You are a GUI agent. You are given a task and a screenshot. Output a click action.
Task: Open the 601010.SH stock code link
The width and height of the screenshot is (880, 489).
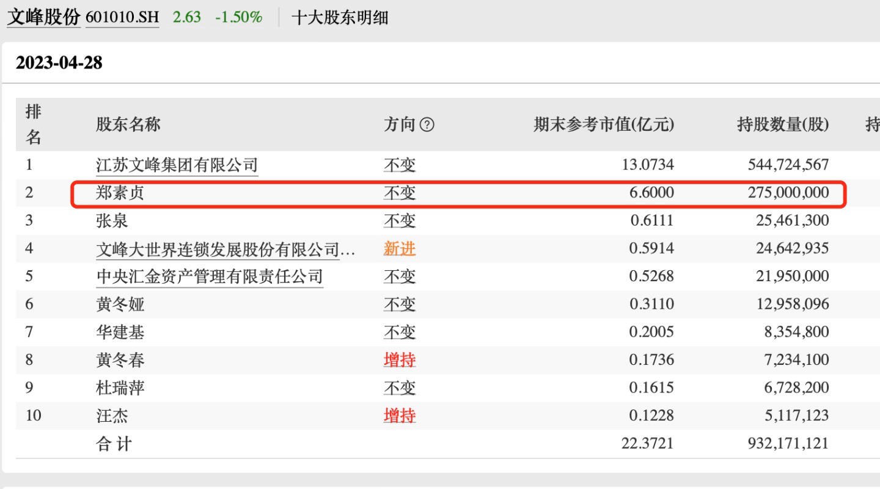(x=122, y=17)
